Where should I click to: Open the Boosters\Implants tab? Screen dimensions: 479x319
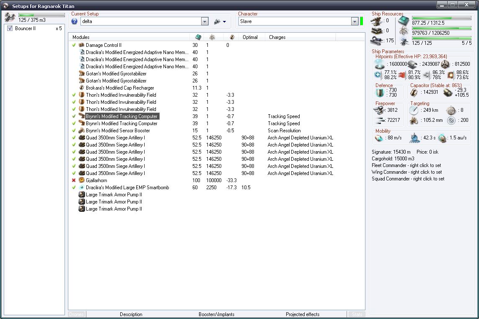coord(217,314)
